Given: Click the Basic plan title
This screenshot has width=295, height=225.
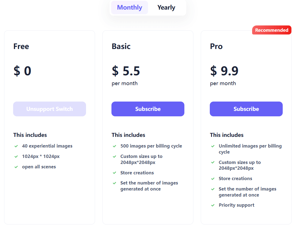Looking at the screenshot, I should pyautogui.click(x=121, y=46).
